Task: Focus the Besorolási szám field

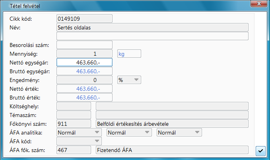Action: pyautogui.click(x=85, y=45)
